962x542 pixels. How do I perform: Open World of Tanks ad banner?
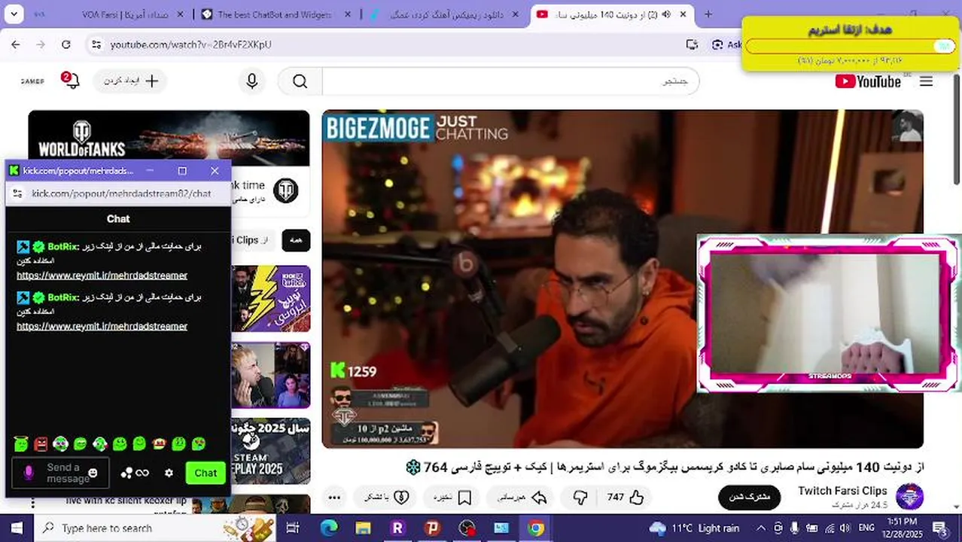pyautogui.click(x=169, y=139)
